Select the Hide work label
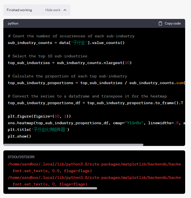 click(53, 10)
